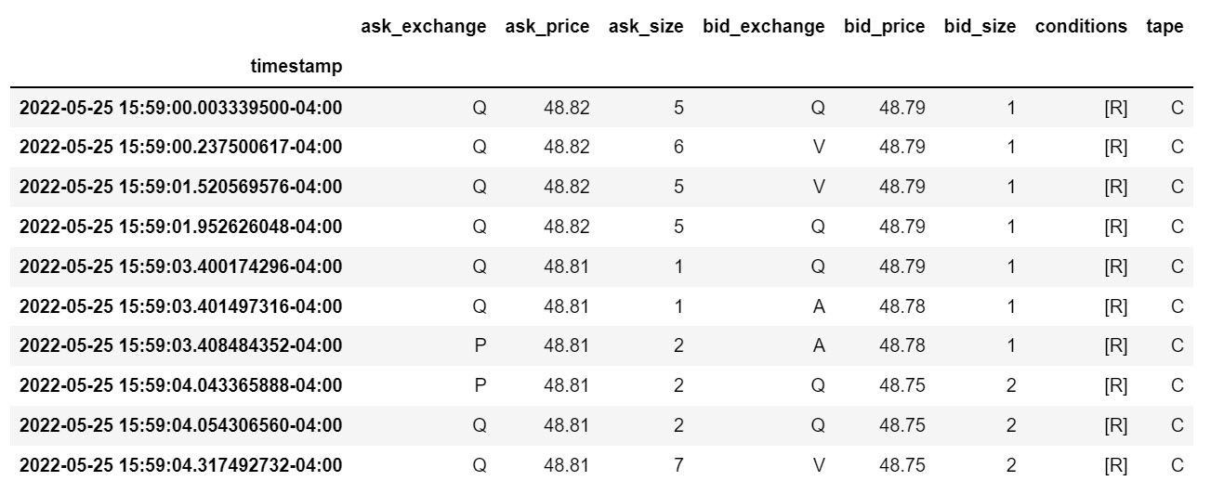Click the timestamp index label

tap(296, 66)
